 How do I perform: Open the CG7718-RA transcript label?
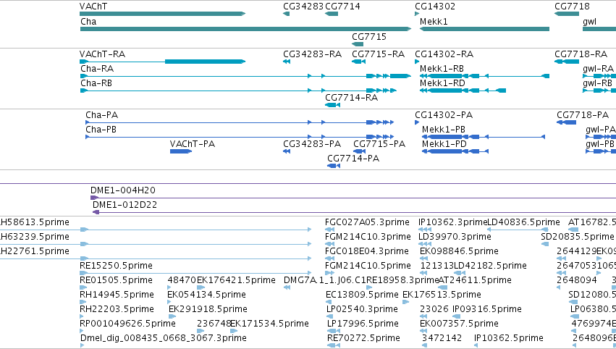581,54
